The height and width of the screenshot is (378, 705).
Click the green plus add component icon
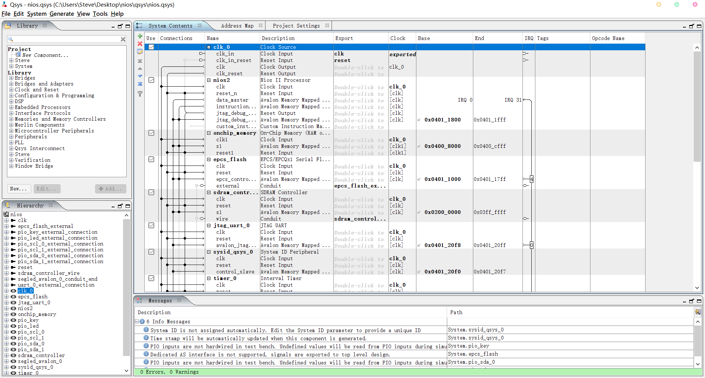coord(140,36)
